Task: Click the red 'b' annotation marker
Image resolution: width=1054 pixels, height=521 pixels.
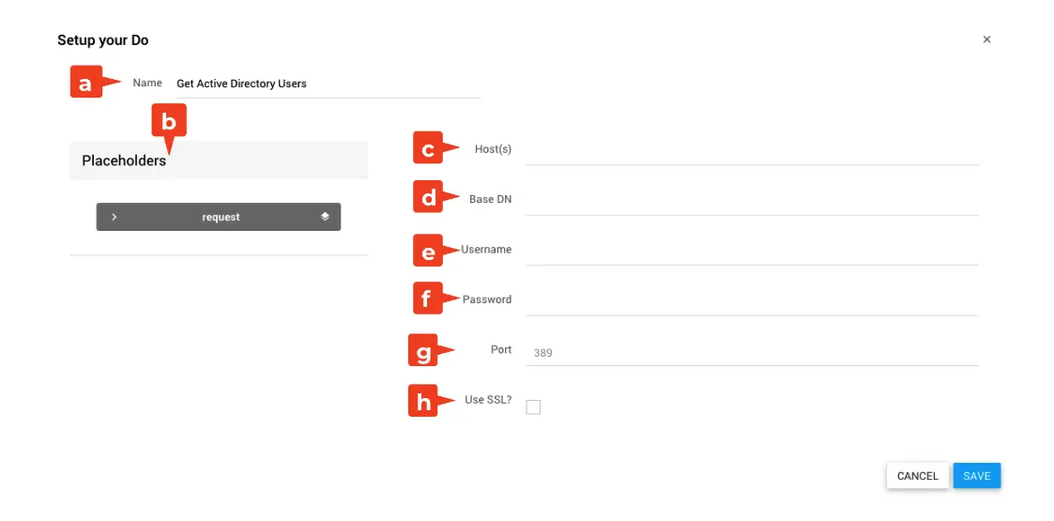Action: click(169, 120)
